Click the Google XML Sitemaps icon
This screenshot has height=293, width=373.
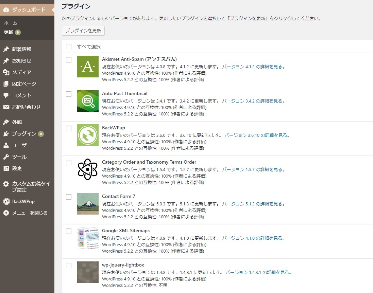click(x=87, y=238)
